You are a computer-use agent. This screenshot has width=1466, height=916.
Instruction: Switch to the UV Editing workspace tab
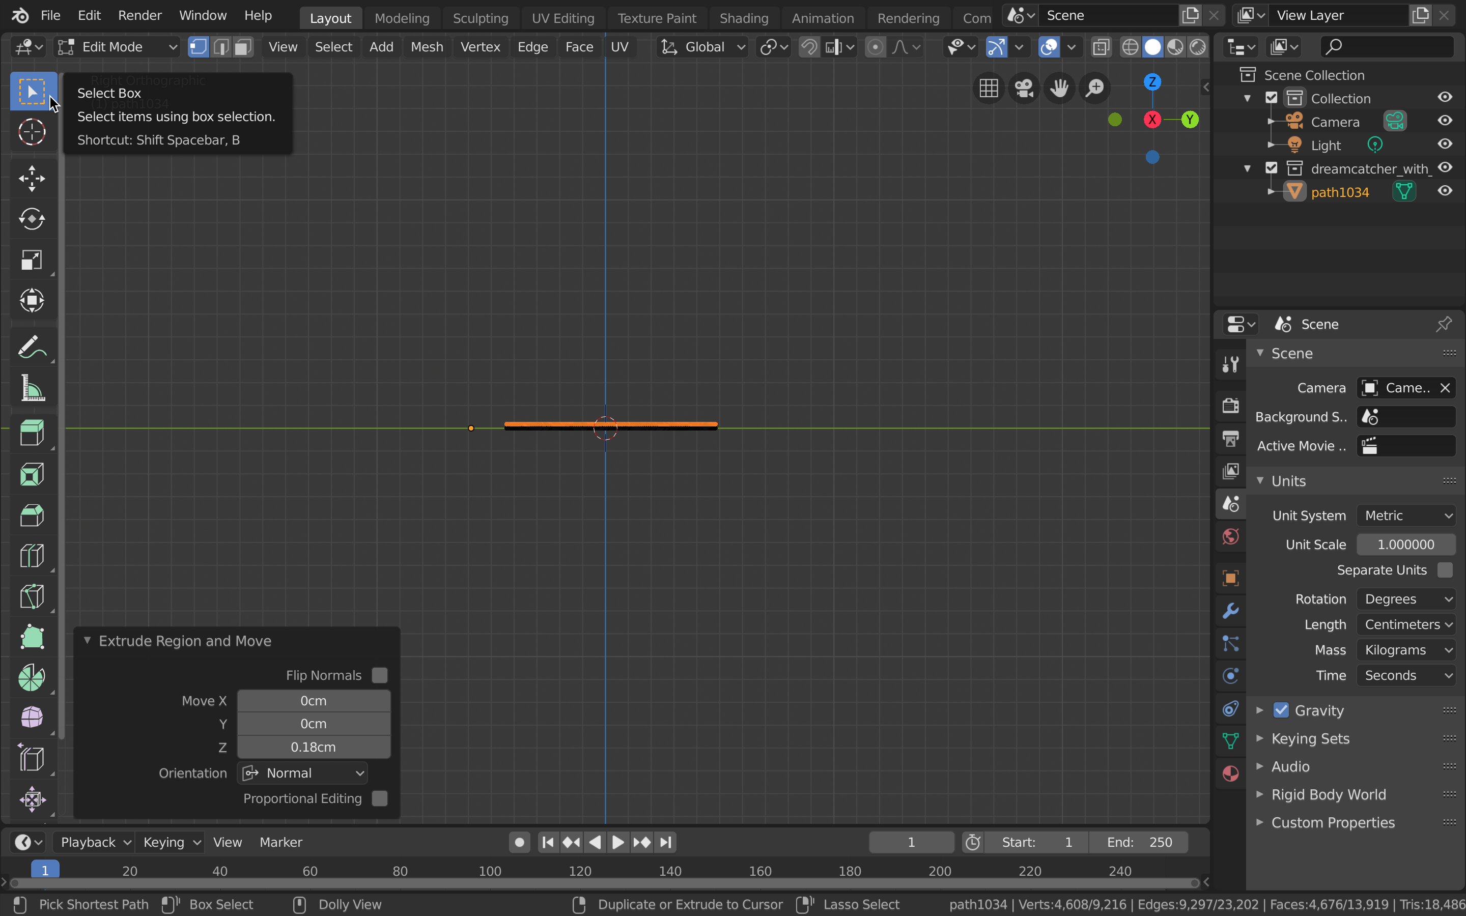[x=563, y=18]
